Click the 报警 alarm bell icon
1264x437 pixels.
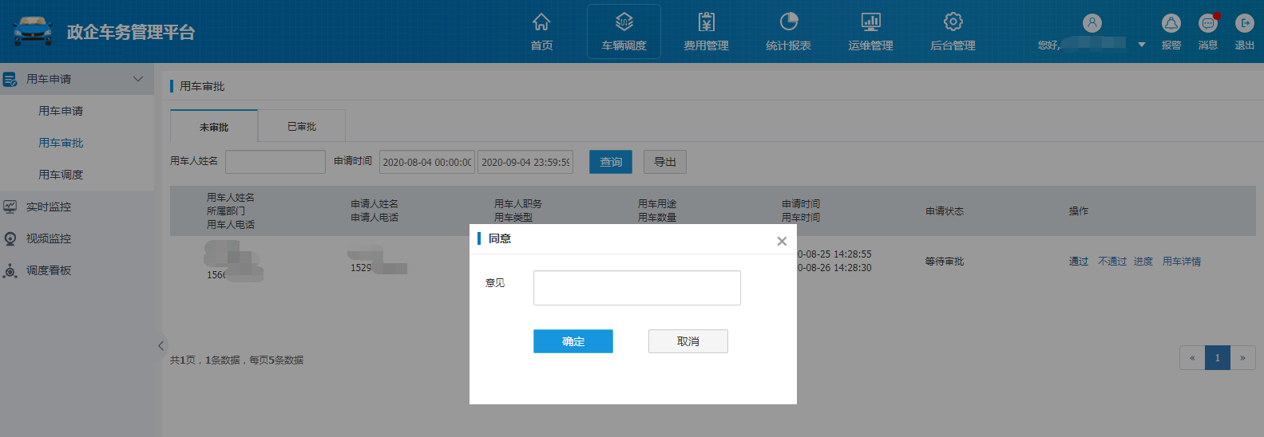(x=1171, y=24)
